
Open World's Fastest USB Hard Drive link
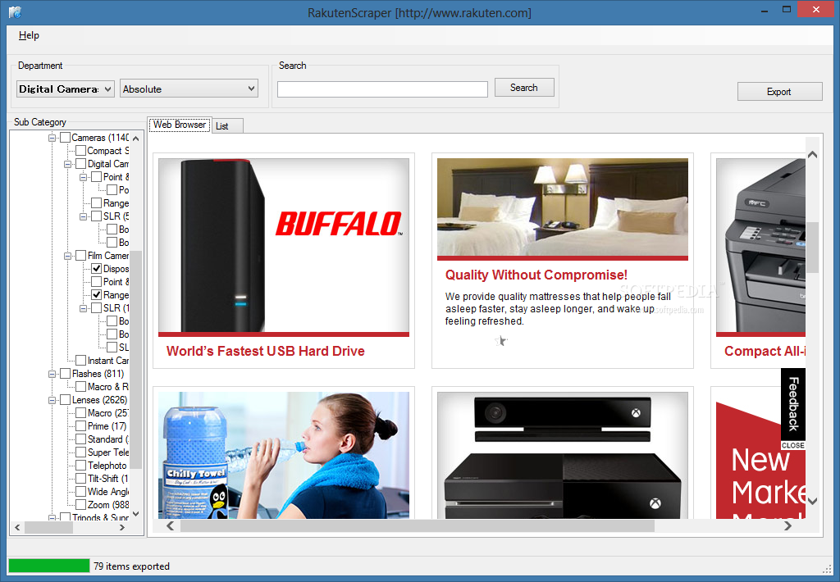[266, 351]
